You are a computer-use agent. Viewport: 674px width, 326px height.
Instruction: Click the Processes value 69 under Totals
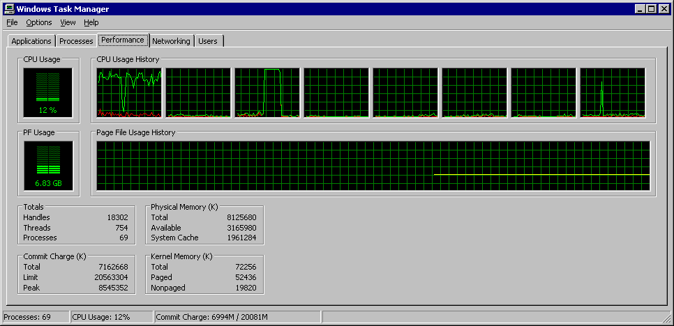(x=123, y=238)
